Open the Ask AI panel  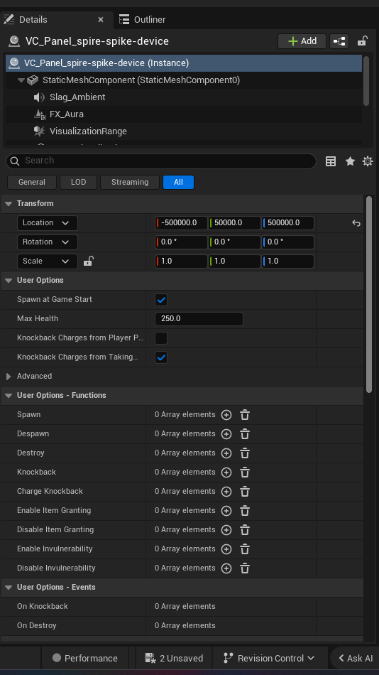point(355,658)
